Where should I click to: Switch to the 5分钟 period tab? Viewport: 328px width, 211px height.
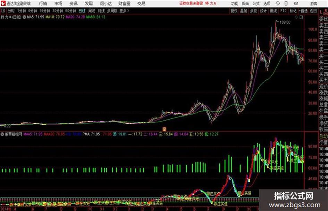click(x=33, y=11)
